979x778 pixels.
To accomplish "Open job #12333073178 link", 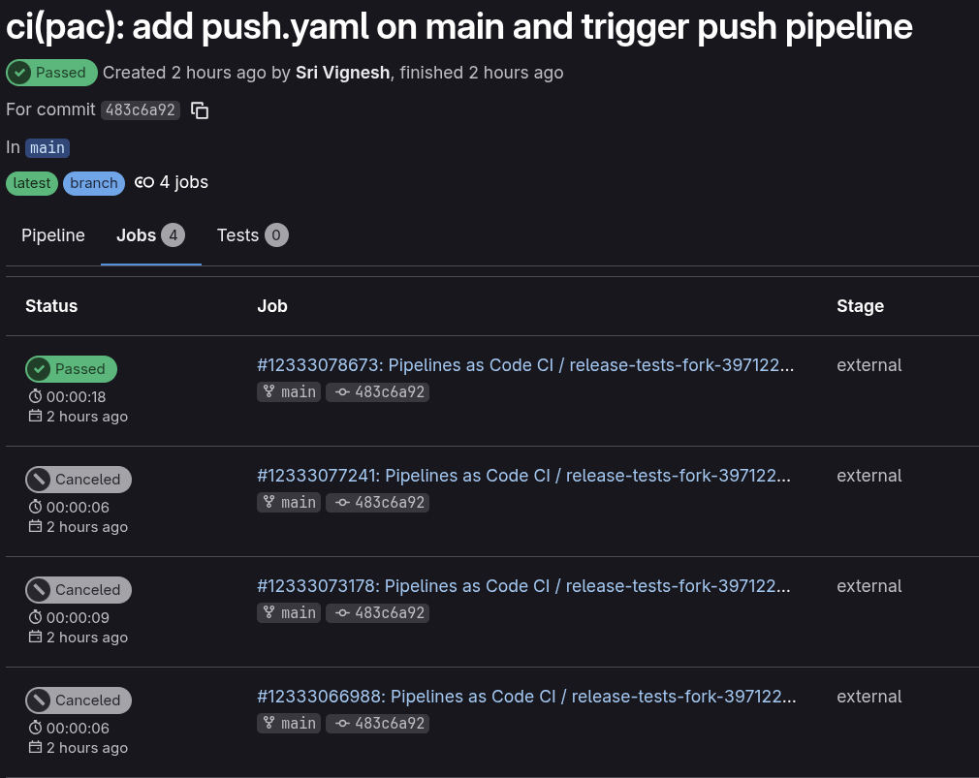I will (x=523, y=586).
